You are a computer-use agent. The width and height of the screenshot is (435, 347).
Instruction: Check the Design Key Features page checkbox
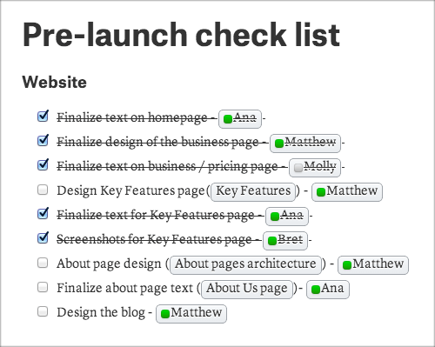pos(43,190)
